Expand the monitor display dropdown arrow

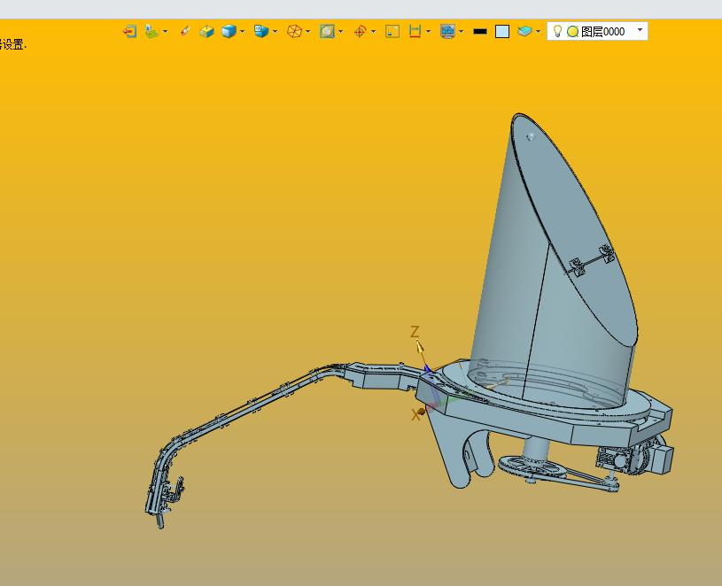(x=462, y=32)
